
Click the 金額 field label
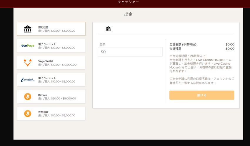102,44
